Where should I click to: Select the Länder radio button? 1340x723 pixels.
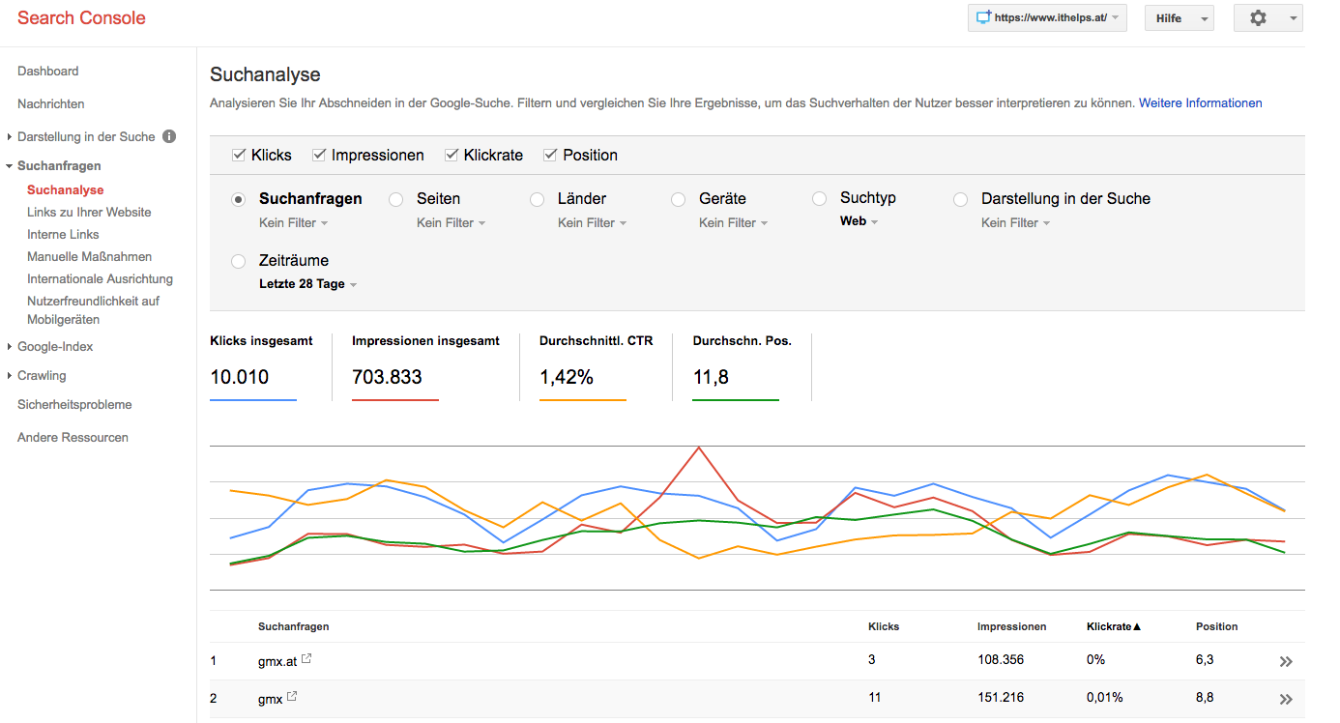tap(537, 199)
